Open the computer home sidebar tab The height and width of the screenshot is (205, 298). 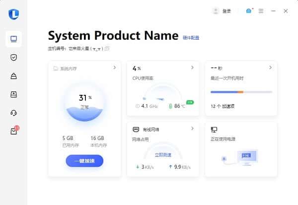tap(13, 38)
